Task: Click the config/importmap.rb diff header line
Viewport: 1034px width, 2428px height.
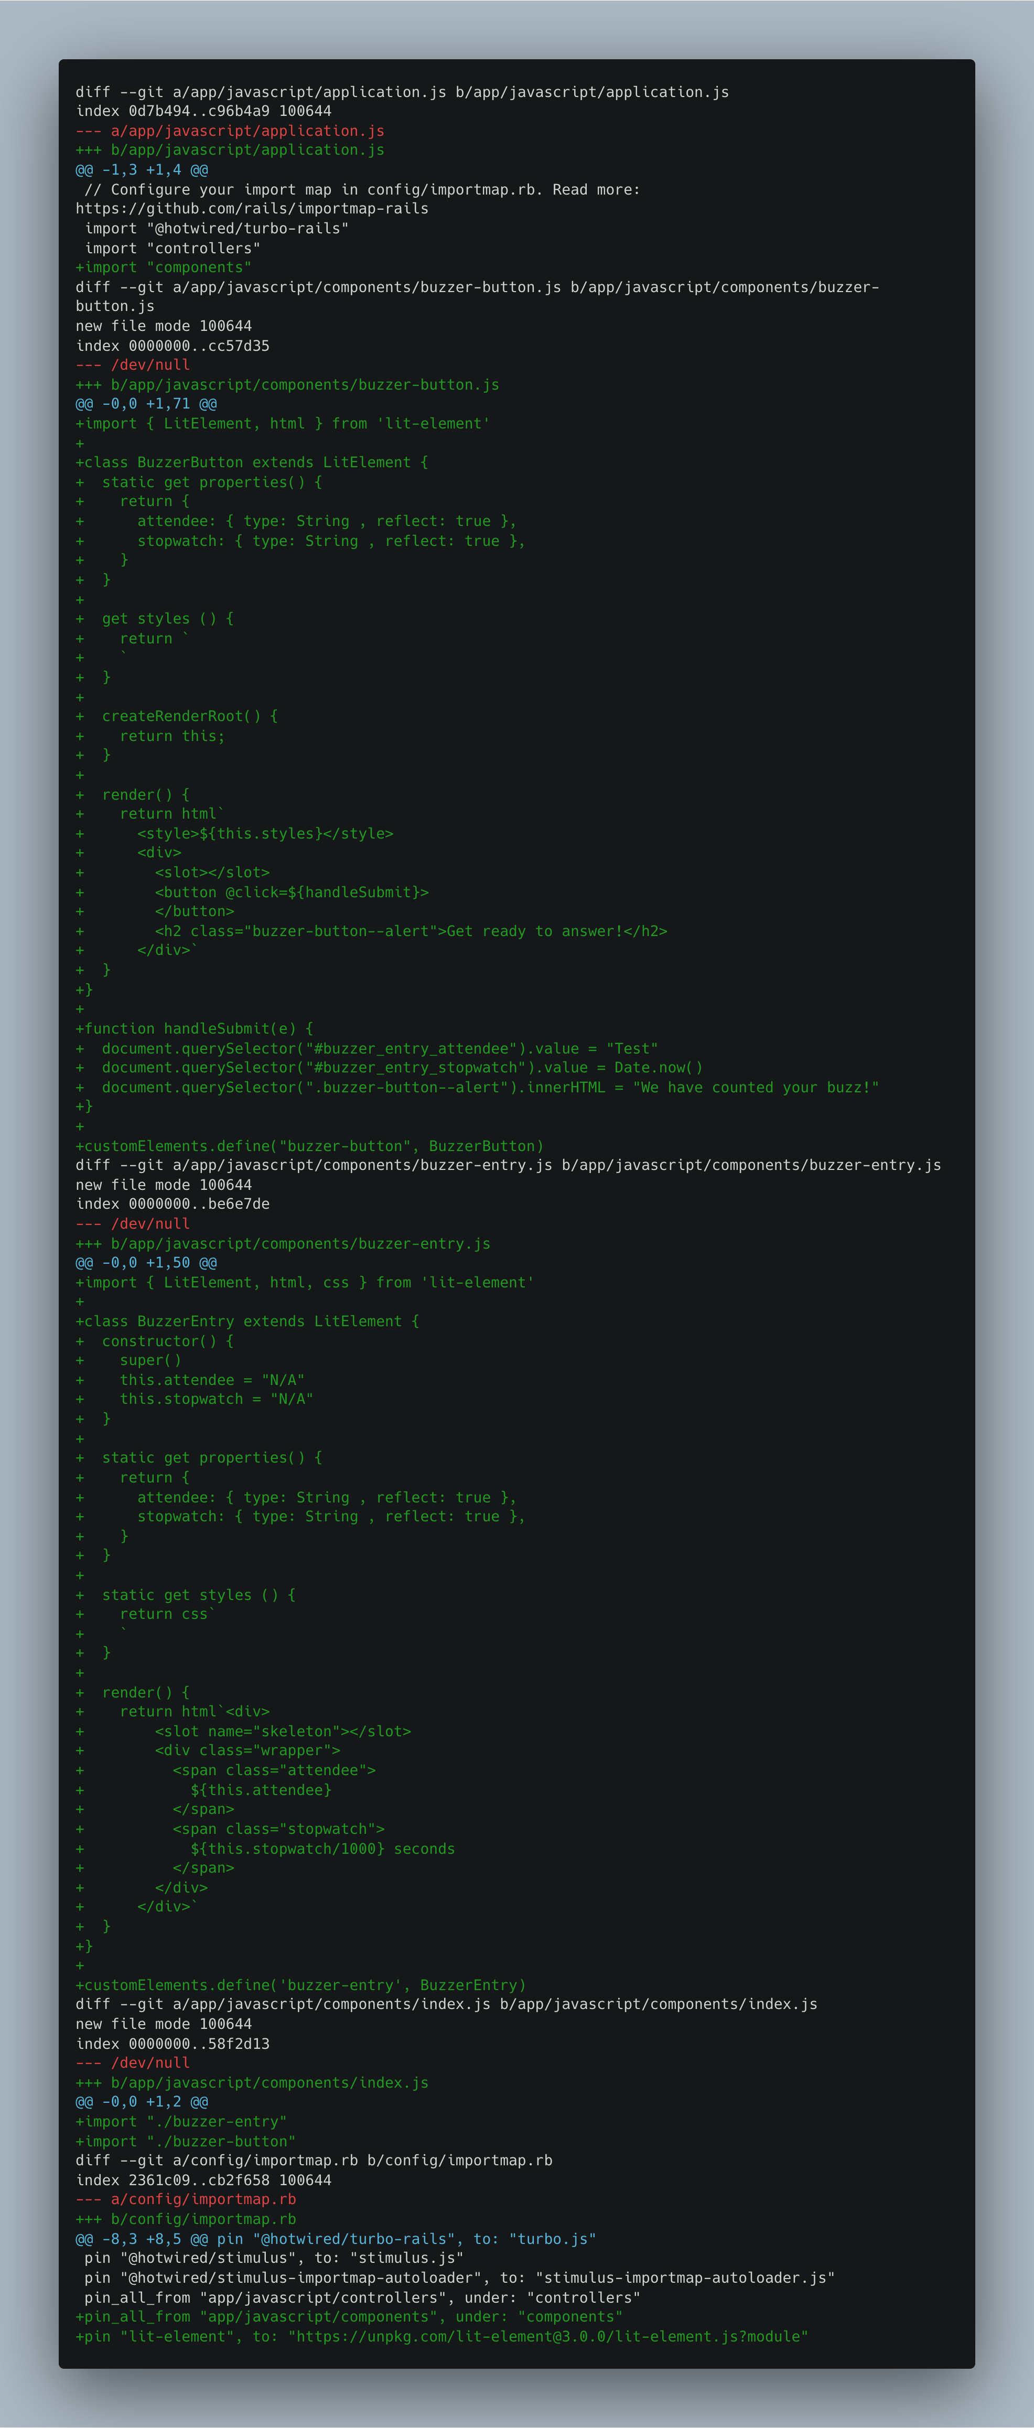Action: [x=314, y=2161]
